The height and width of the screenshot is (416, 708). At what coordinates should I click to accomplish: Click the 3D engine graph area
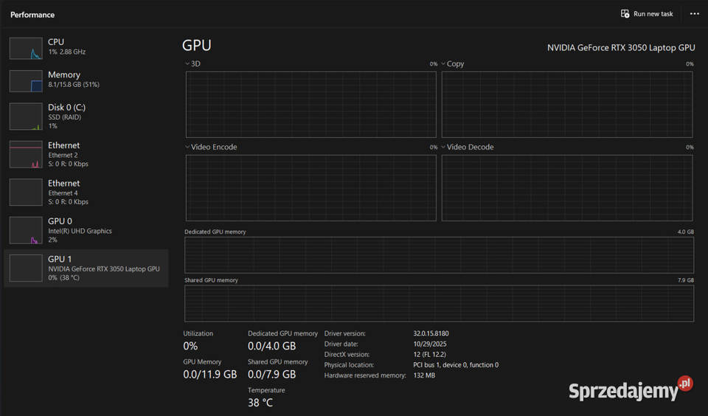(310, 104)
